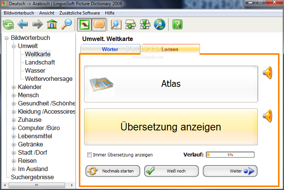Collapse the Bildwörterbuch root node
Viewport: 284px width, 190px height.
coord(6,38)
